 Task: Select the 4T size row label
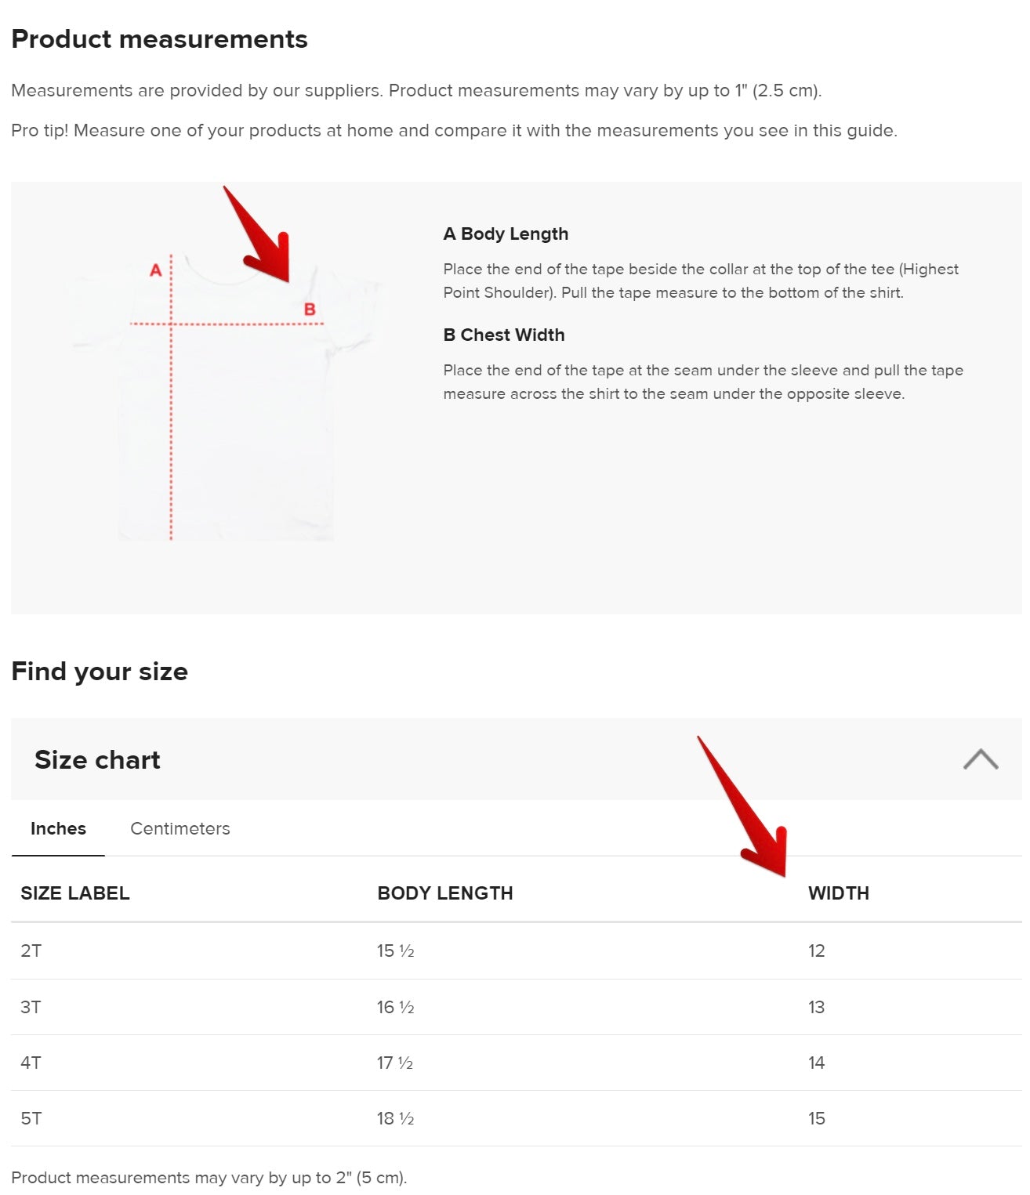tap(31, 1063)
